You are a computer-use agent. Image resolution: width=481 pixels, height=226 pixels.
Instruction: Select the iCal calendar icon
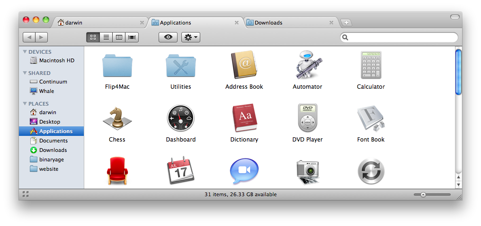point(181,170)
